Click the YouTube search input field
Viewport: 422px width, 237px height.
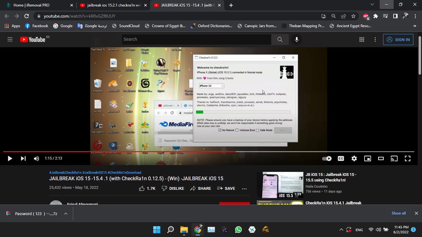tap(196, 39)
